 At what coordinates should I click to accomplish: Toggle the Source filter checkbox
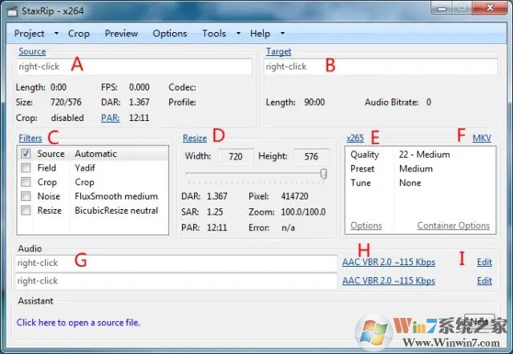coord(26,154)
